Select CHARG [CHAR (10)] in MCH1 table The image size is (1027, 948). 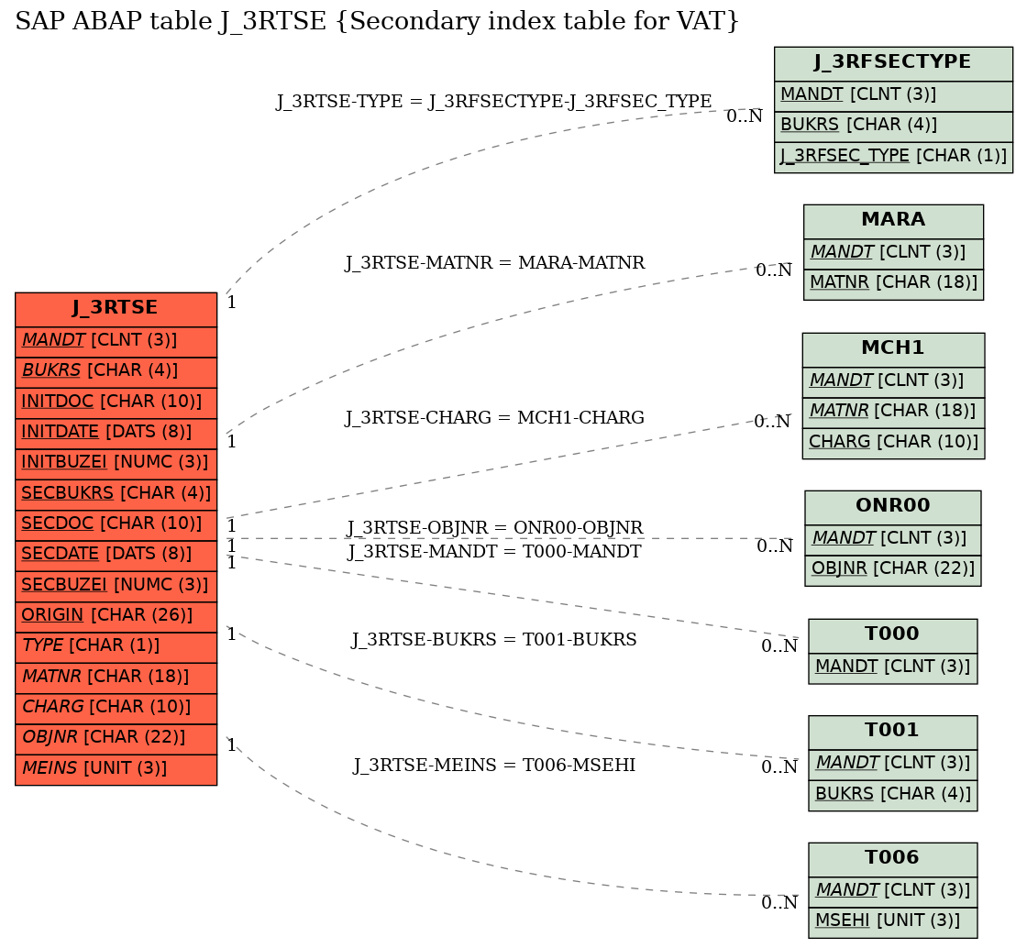[x=893, y=444]
